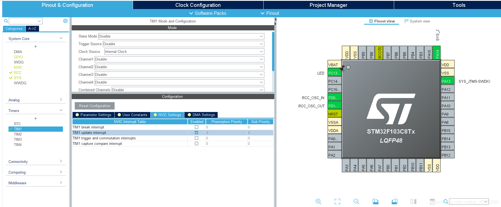Zoom out of the pinout view
The height and width of the screenshot is (207, 501).
click(x=356, y=202)
